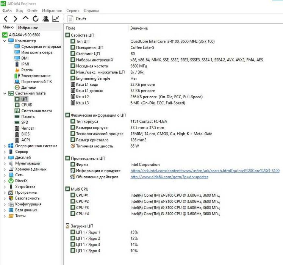Viewport: 283px width, 265px height.
Task: Click the Конфигурация icon
Action: click(11, 204)
